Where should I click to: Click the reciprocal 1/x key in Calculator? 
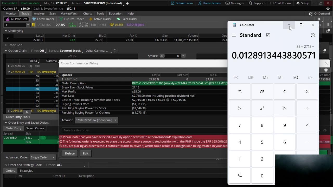[x=240, y=108]
